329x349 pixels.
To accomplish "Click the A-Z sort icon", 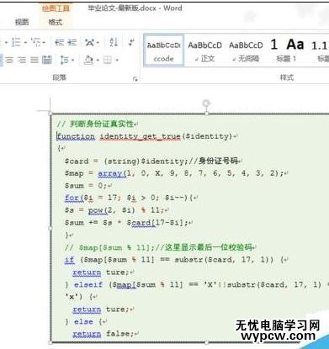I will point(114,43).
